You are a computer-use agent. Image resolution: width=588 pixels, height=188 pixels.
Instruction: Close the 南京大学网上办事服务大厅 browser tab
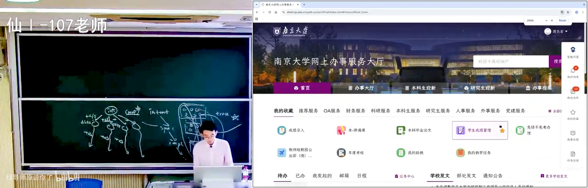pos(298,4)
